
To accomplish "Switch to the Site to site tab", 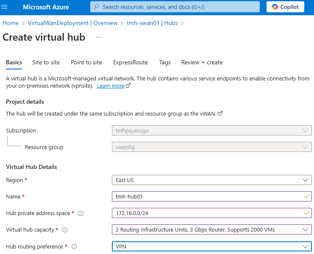I will coord(46,62).
